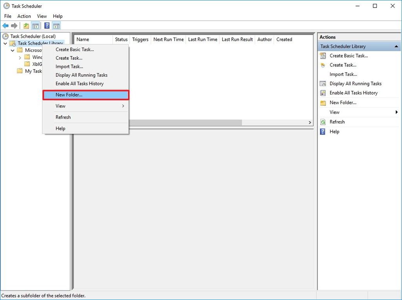Choose New Folder... from context menu
Image resolution: width=402 pixels, height=300 pixels.
(x=86, y=95)
